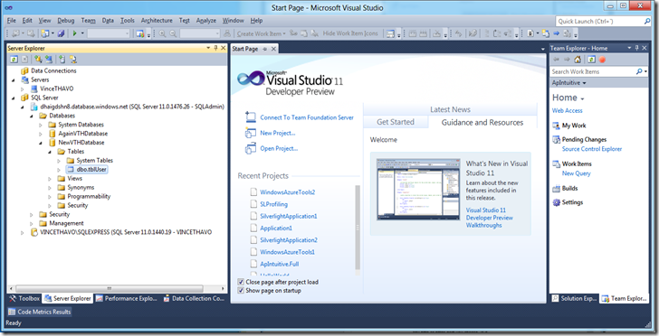Open the Toolbox tab at bottom
This screenshot has width=659, height=336.
point(24,299)
